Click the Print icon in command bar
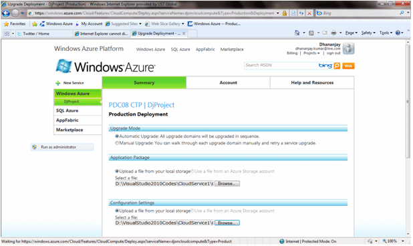 point(333,33)
